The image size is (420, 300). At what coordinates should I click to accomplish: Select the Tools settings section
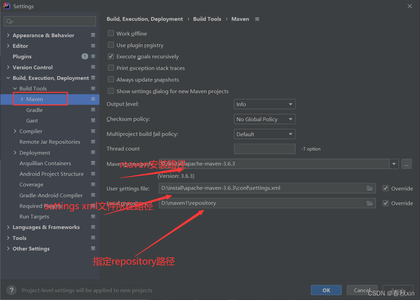[x=19, y=238]
